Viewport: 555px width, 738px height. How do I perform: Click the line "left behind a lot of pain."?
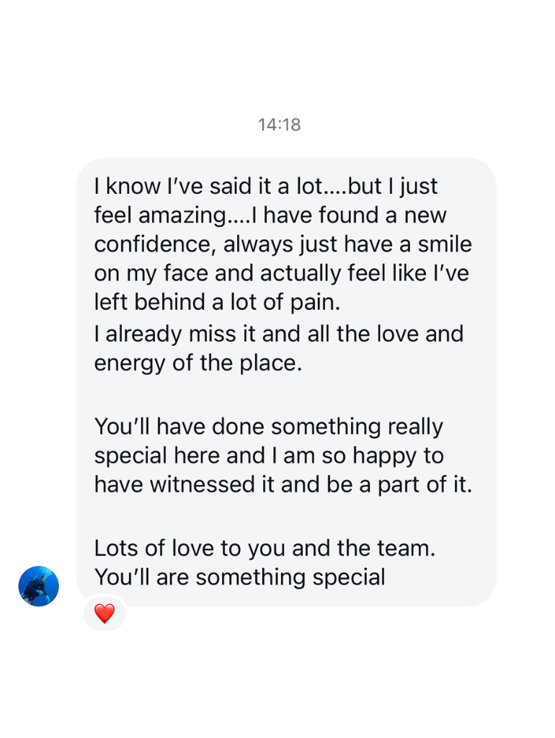click(x=216, y=303)
